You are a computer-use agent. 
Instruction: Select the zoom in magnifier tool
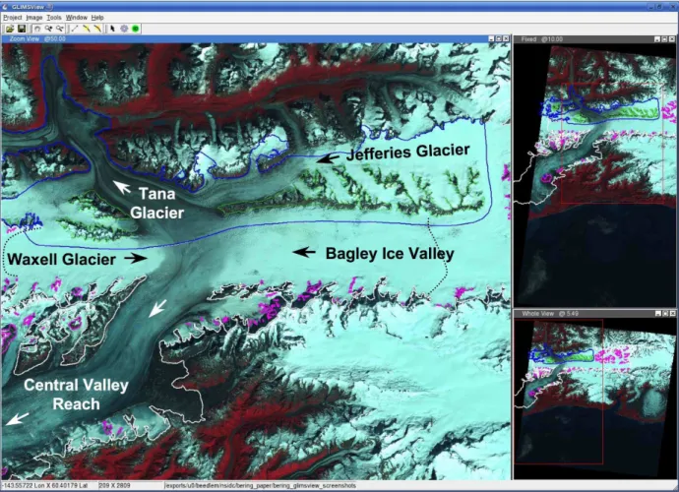48,29
